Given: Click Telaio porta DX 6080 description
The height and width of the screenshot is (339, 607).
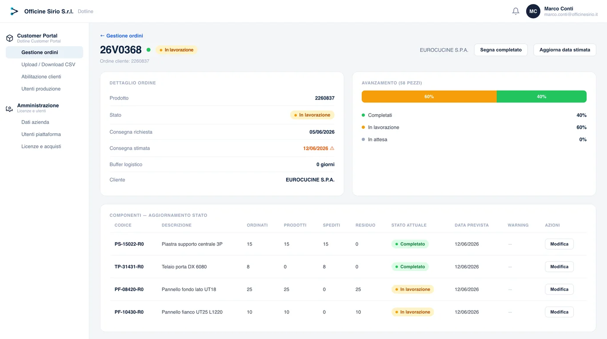Looking at the screenshot, I should 184,267.
